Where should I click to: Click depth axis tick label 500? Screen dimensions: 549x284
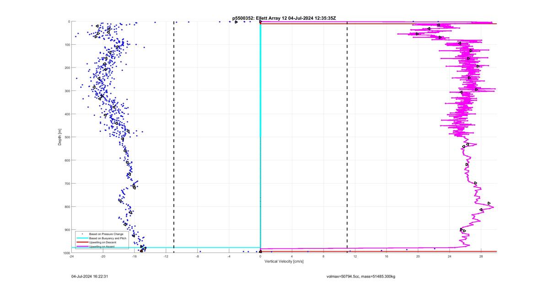point(67,137)
